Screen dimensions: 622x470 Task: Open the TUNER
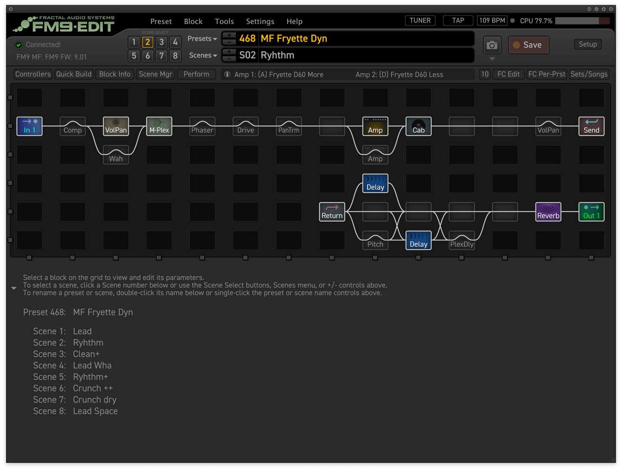click(420, 21)
